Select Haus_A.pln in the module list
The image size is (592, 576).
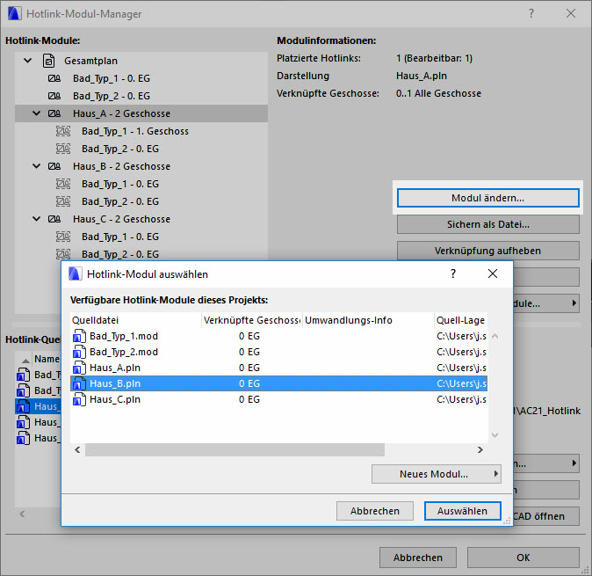click(278, 368)
